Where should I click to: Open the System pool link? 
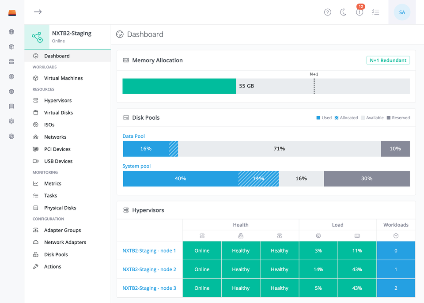coord(136,166)
